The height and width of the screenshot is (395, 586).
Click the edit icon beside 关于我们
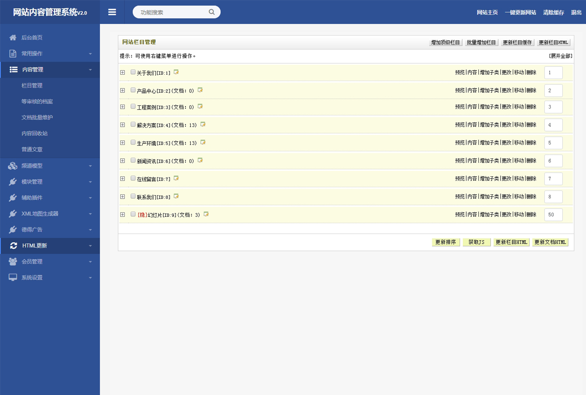pyautogui.click(x=176, y=72)
